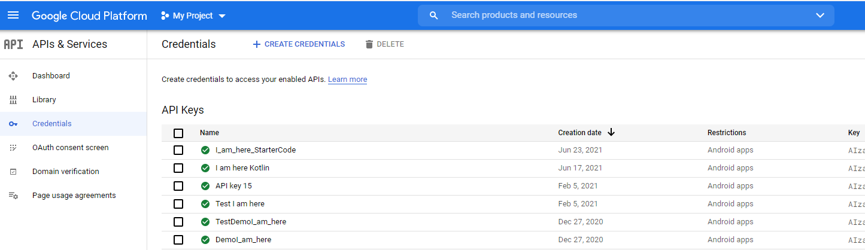Go to Dashboard in the sidebar
Viewport: 865px width, 250px height.
coord(51,76)
